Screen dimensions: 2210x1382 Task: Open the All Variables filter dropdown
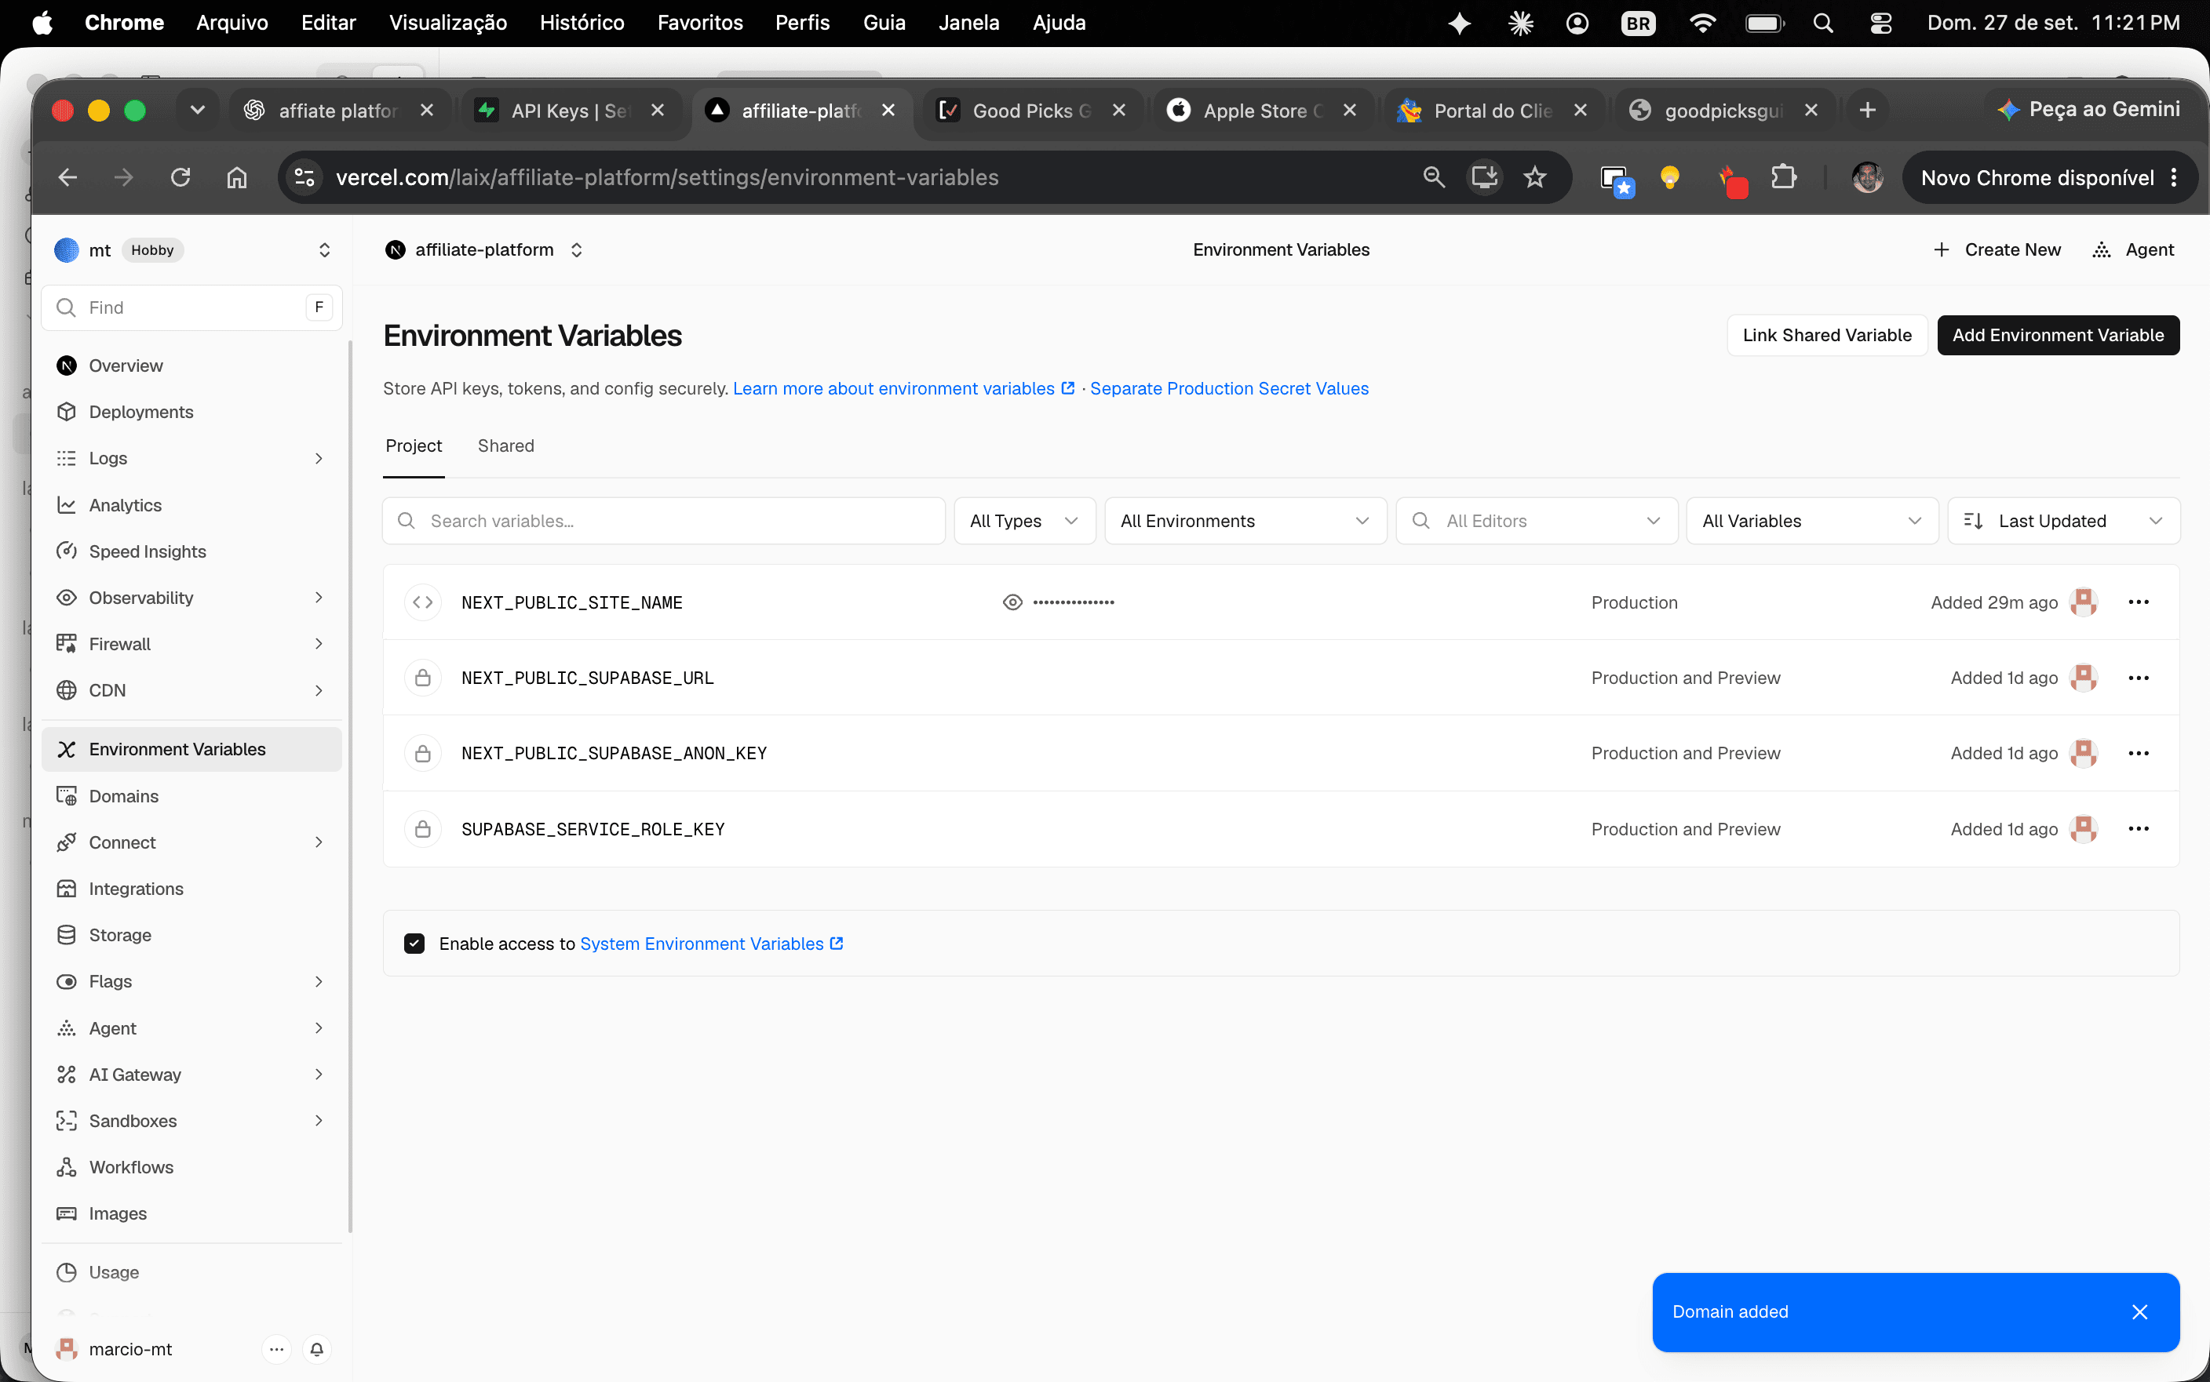click(1812, 521)
